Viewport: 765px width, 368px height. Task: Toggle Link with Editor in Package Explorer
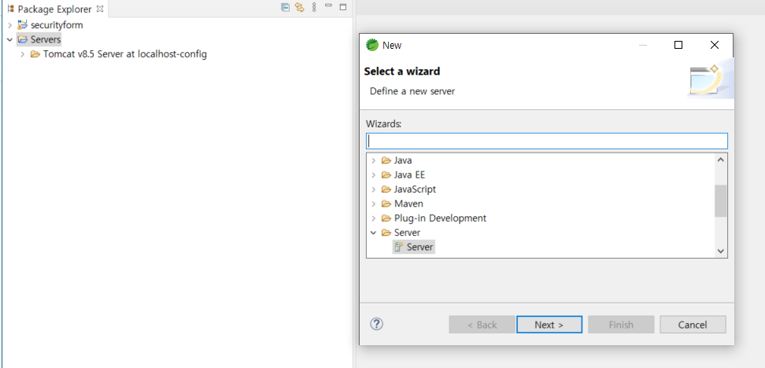tap(300, 7)
